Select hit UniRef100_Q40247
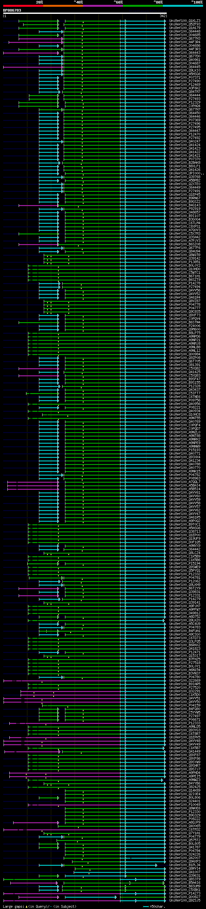The width and height of the screenshot is (206, 909). pos(185,142)
